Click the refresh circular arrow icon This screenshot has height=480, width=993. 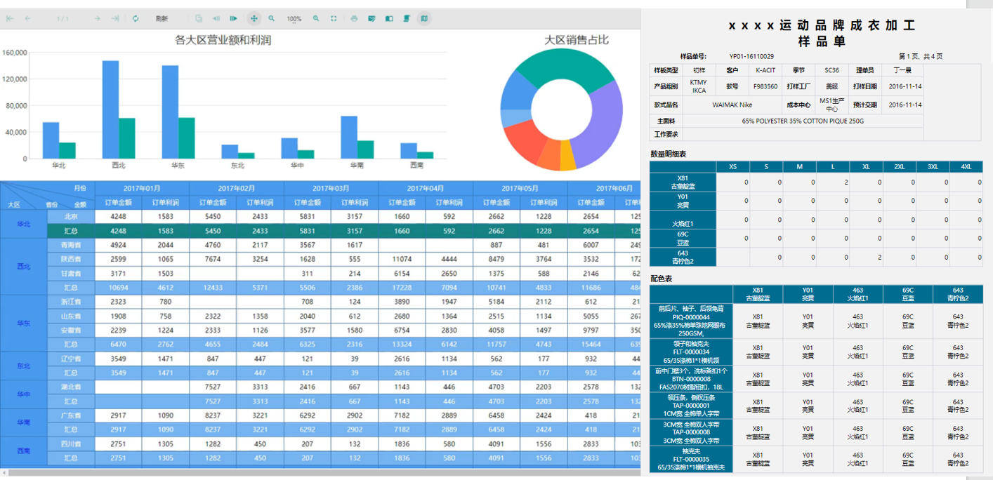pos(136,19)
